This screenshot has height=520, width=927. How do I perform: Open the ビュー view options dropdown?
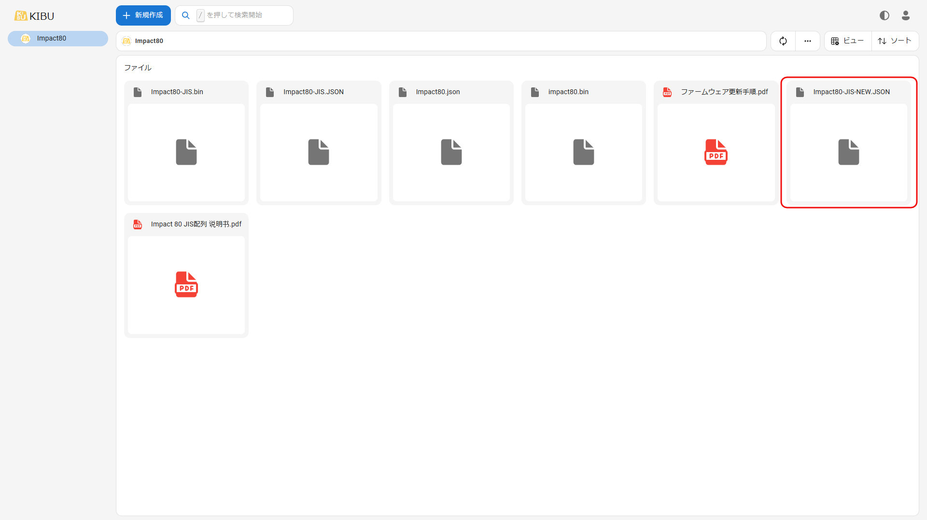pos(847,41)
